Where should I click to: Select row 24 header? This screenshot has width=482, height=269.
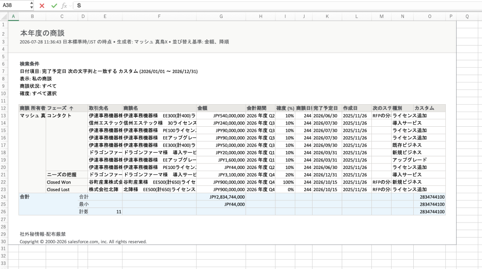coord(4,197)
